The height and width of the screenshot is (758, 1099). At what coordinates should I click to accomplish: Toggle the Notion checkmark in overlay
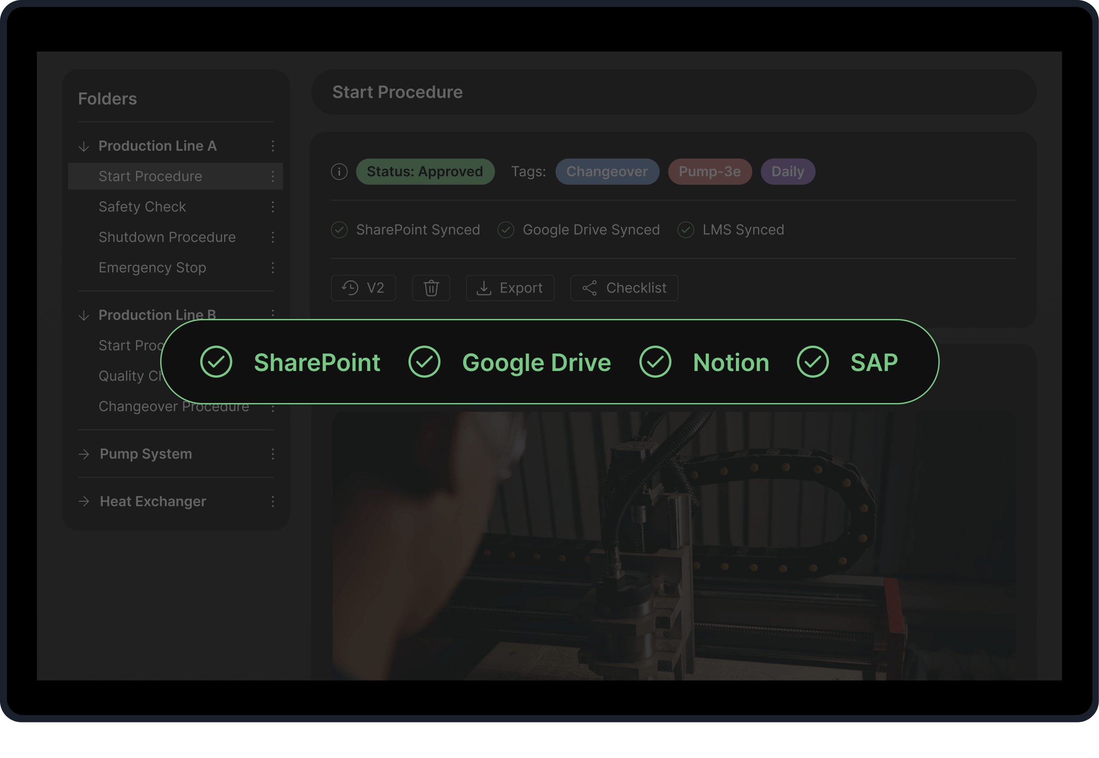coord(655,362)
